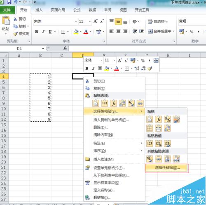The image size is (206, 205).
Task: Switch to the Developer tab (开发工具)
Action: [x=142, y=10]
